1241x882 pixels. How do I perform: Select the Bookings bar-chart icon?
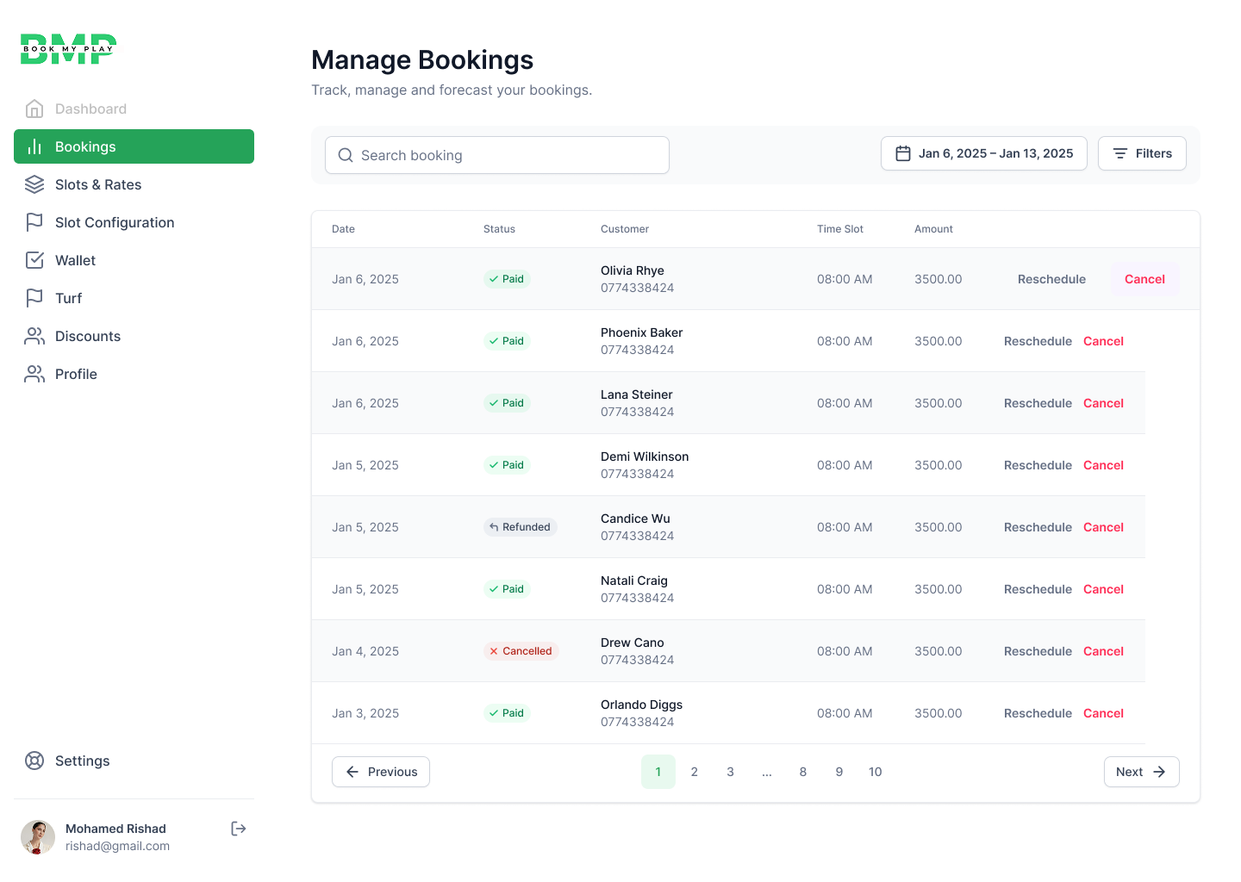pyautogui.click(x=34, y=146)
